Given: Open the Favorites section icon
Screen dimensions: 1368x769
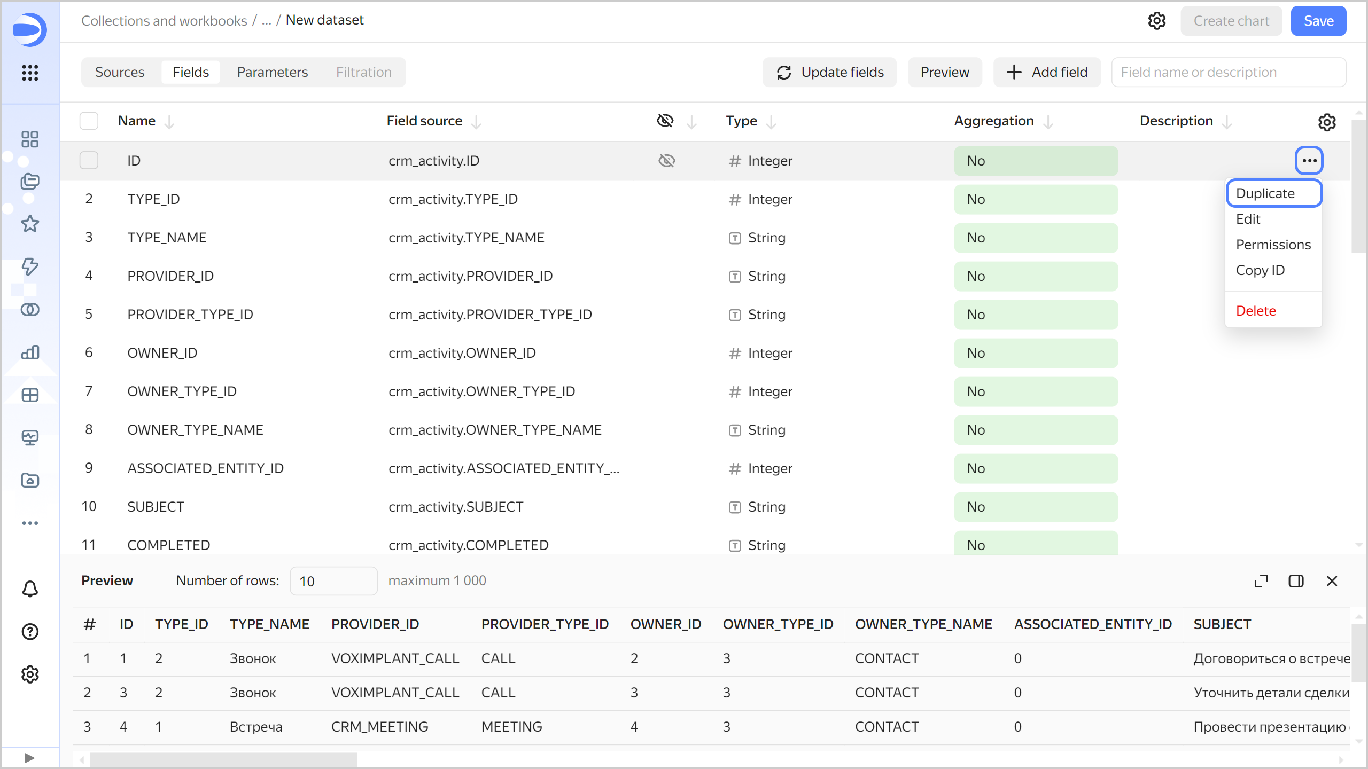Looking at the screenshot, I should (29, 224).
